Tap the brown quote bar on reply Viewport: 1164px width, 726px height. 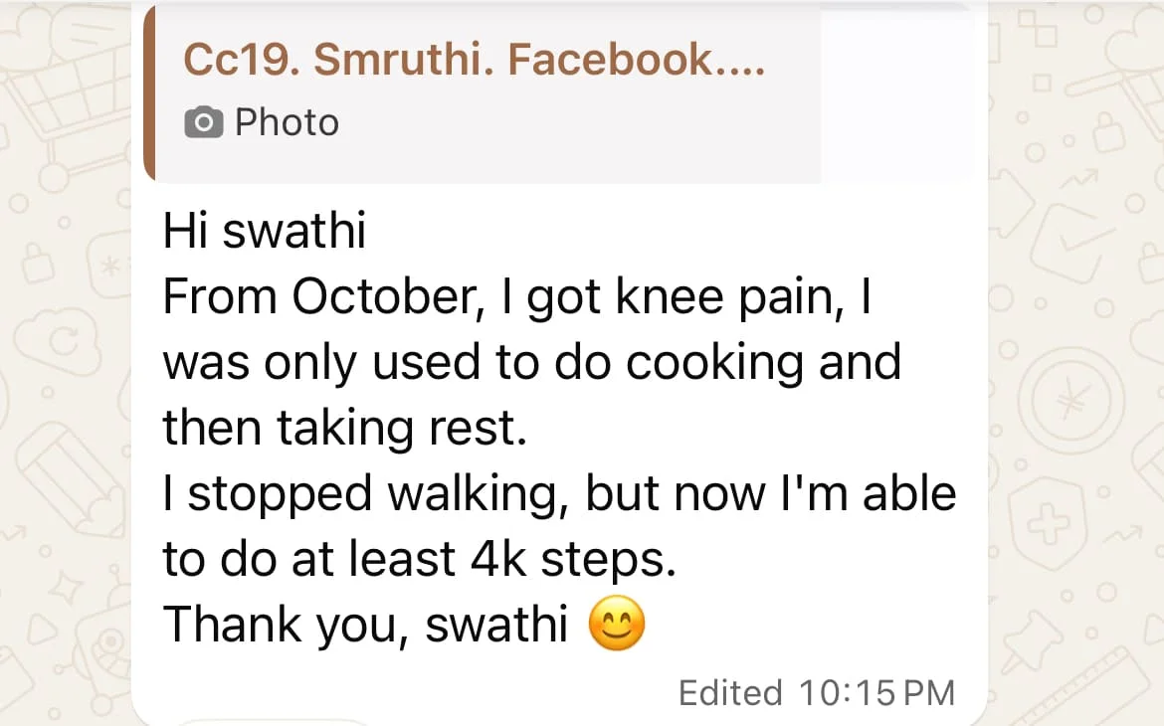[150, 94]
